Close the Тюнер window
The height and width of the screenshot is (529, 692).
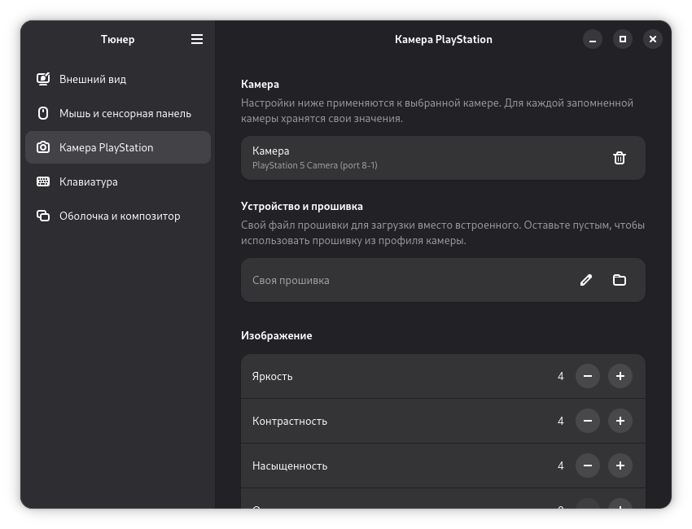652,39
